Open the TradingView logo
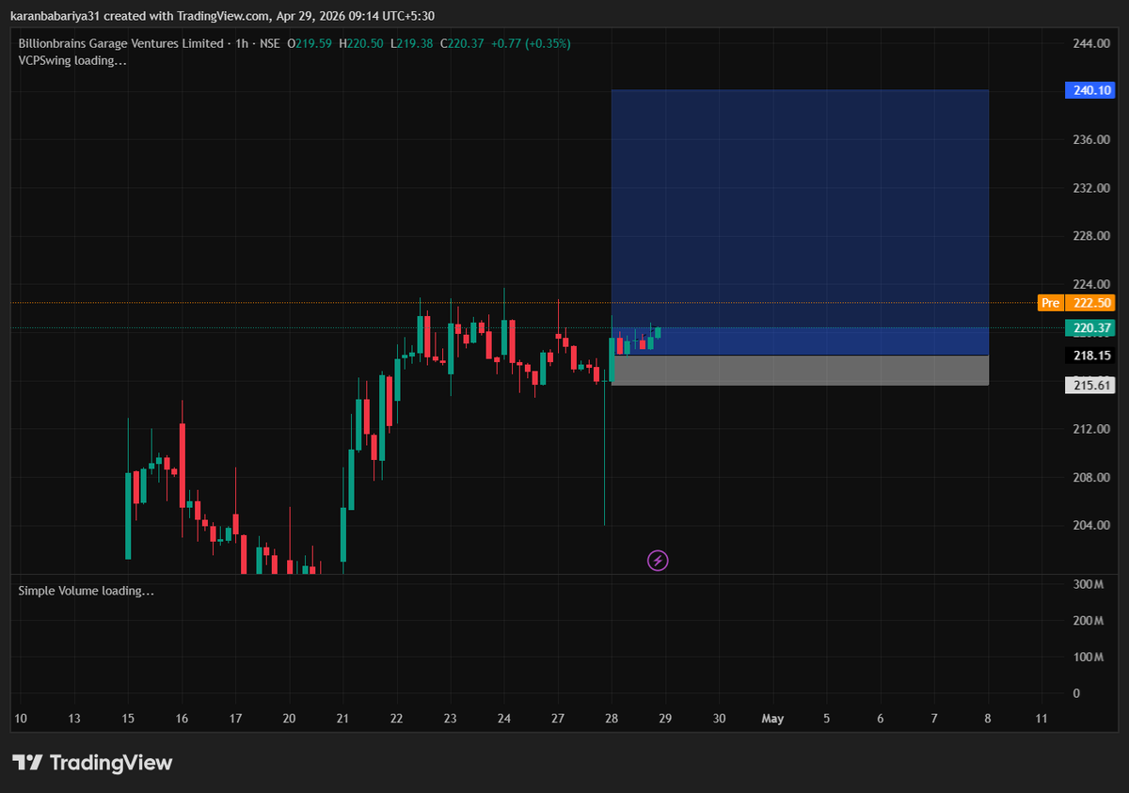Image resolution: width=1129 pixels, height=793 pixels. [x=90, y=763]
